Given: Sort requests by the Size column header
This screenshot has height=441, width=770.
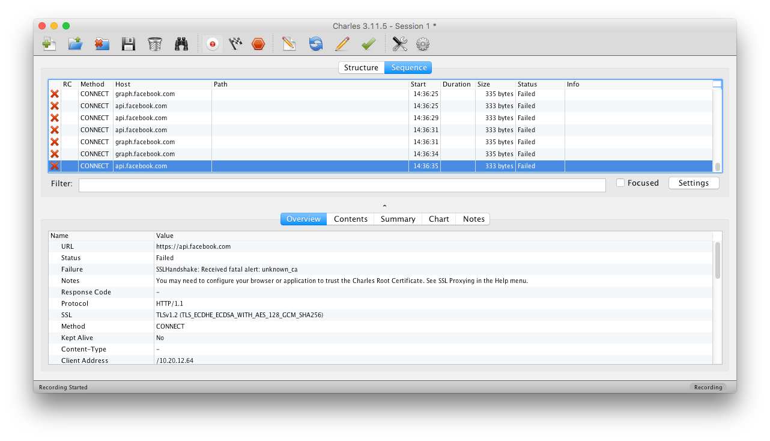Looking at the screenshot, I should coord(496,84).
